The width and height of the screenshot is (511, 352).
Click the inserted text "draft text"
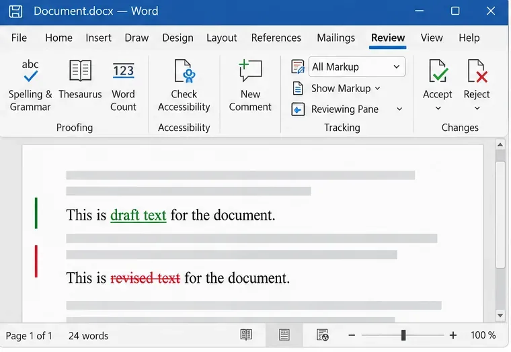[139, 215]
